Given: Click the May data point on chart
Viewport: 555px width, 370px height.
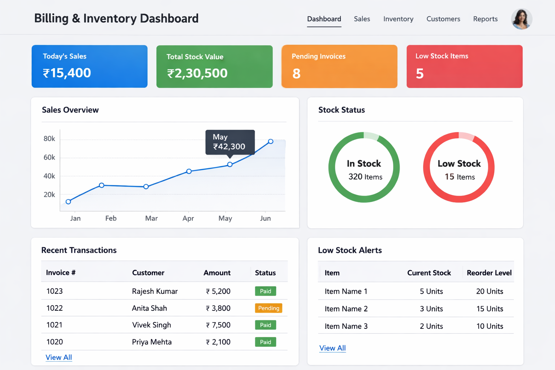Looking at the screenshot, I should click(230, 164).
